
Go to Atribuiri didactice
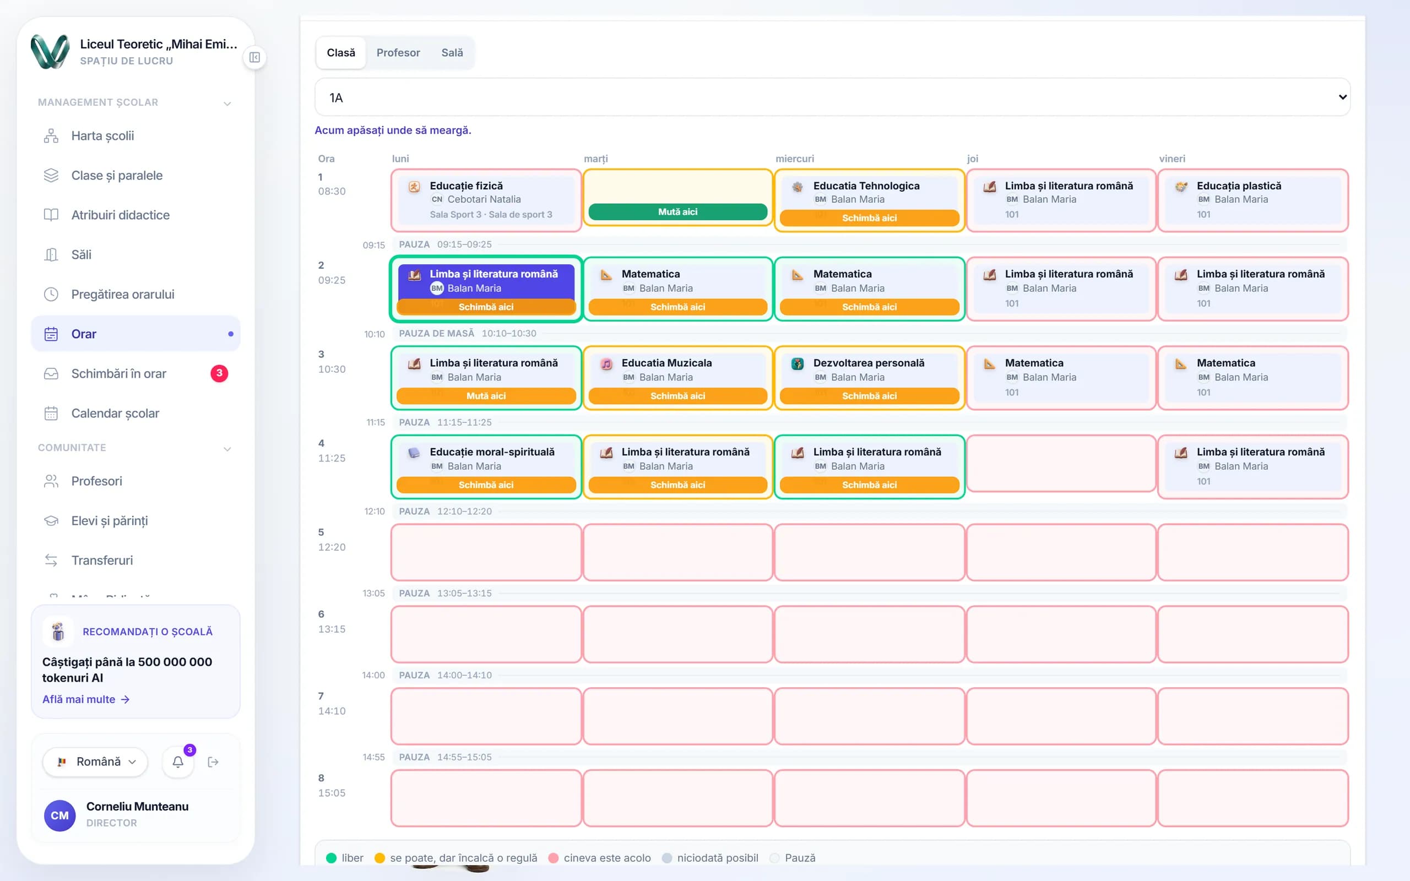(135, 215)
